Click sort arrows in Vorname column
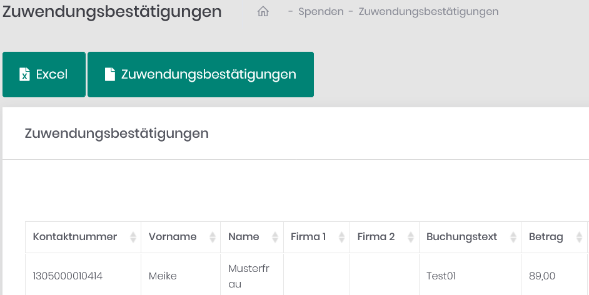Screen dimensions: 589x295 click(x=211, y=237)
